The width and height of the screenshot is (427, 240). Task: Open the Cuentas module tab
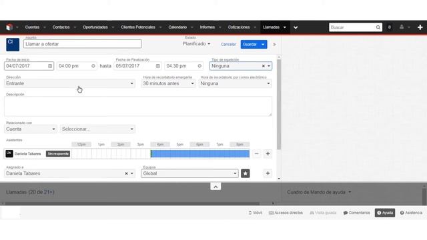pyautogui.click(x=32, y=27)
